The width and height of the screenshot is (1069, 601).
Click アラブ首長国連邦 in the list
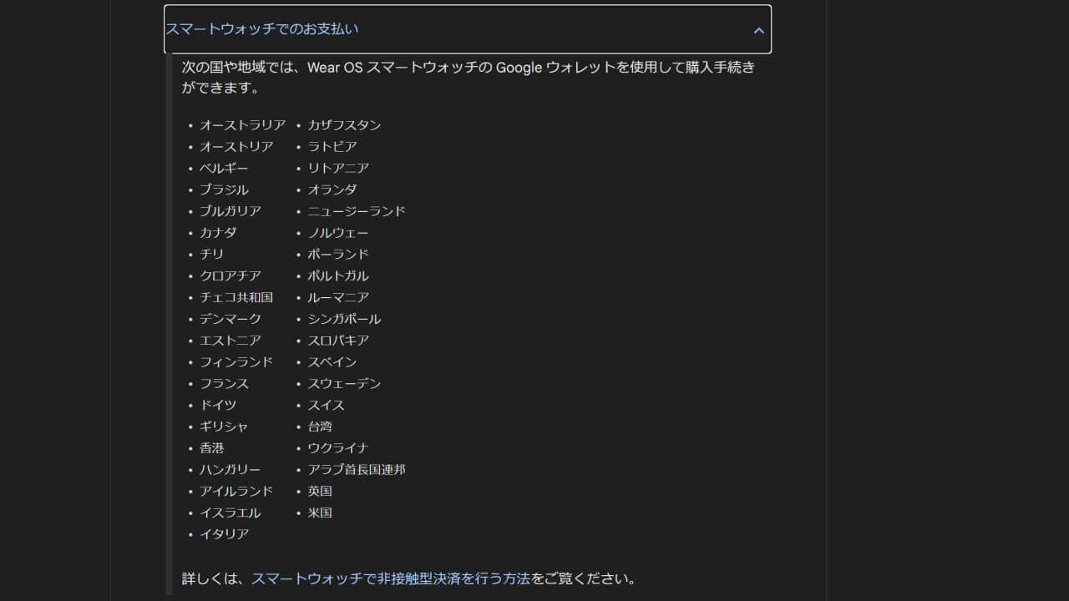(356, 470)
